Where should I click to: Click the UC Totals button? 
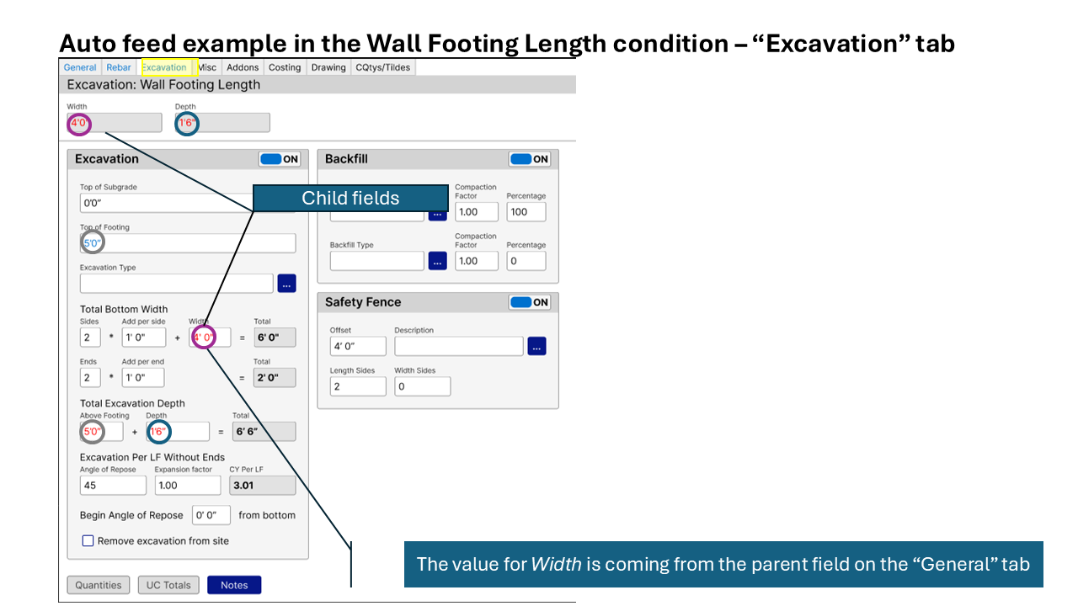tap(168, 585)
